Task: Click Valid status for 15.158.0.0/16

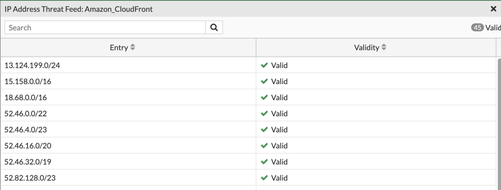Action: [274, 82]
